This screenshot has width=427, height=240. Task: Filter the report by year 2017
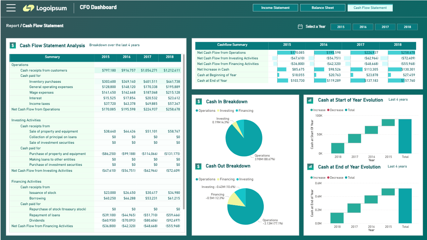[385, 27]
